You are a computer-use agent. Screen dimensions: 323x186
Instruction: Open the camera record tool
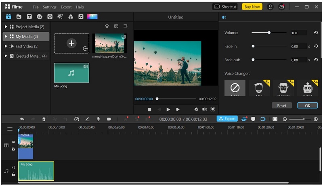(109, 119)
